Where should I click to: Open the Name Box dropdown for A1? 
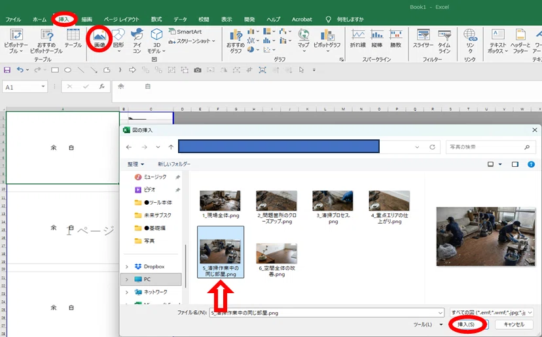43,86
